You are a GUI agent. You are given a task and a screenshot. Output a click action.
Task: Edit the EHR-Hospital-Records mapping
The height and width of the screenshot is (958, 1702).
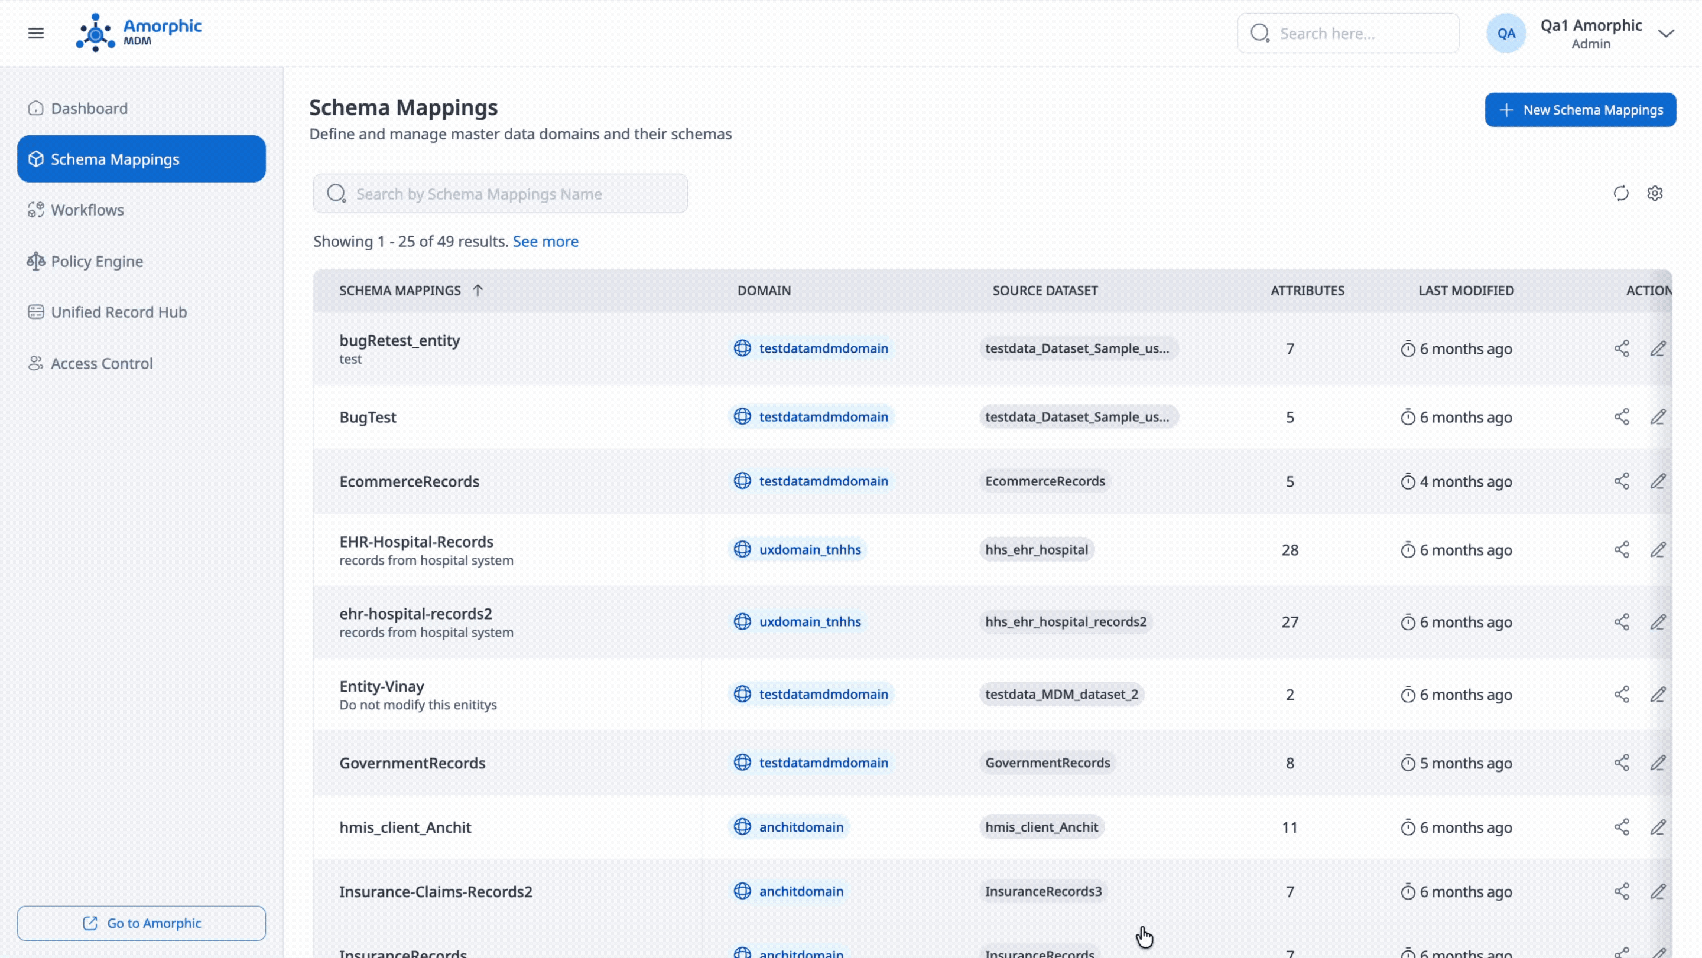tap(1658, 549)
